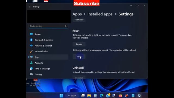The width and height of the screenshot is (174, 98).
Task: Open Network & internet settings
Action: pos(48,46)
